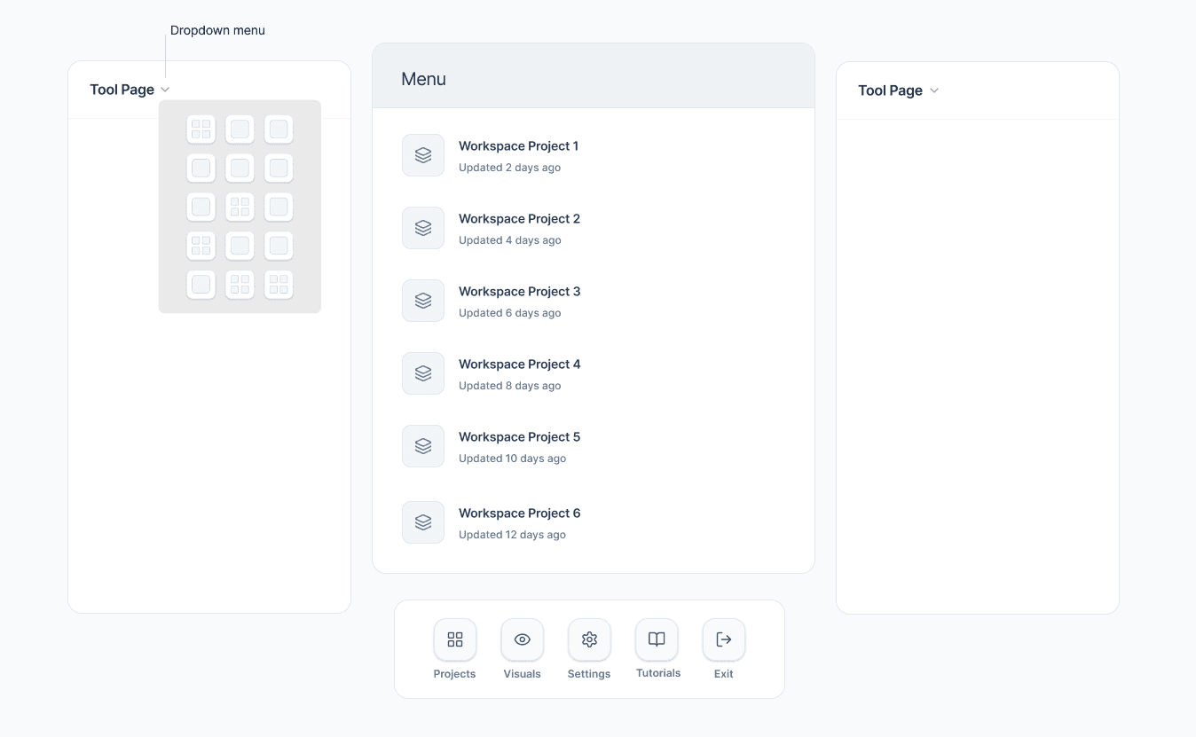The image size is (1196, 737).
Task: Click the 'Updated 4 days ago' text
Action: pyautogui.click(x=509, y=240)
